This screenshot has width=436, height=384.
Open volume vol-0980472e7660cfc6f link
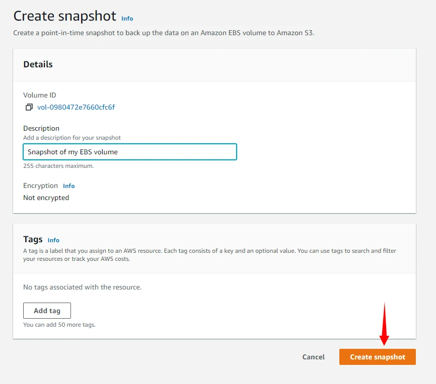point(76,107)
